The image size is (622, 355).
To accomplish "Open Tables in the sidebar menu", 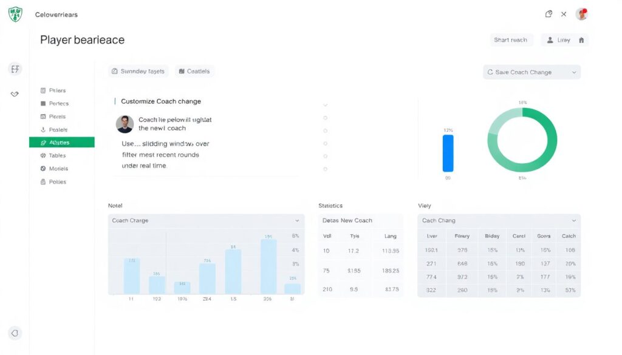I will tap(57, 156).
